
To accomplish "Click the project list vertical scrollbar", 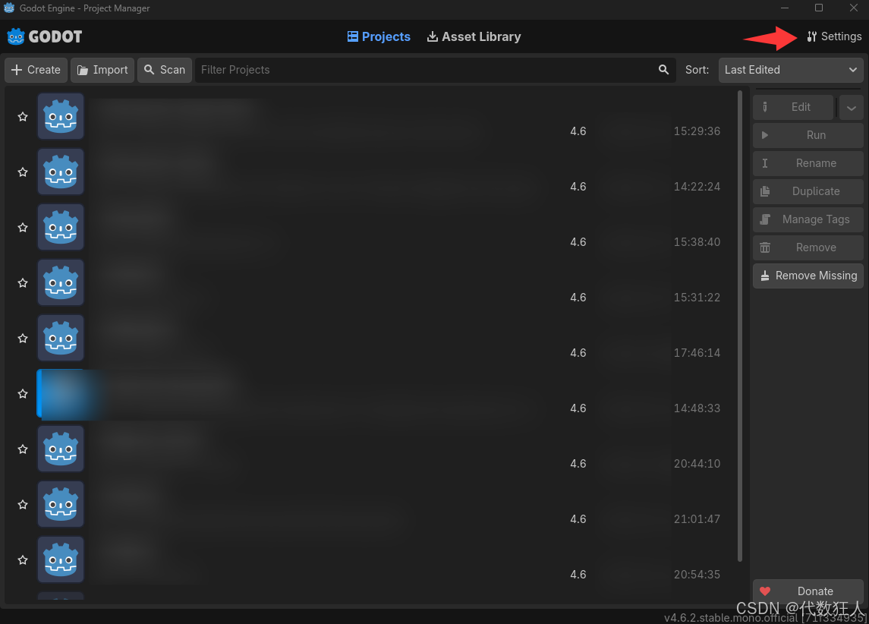I will coord(740,326).
